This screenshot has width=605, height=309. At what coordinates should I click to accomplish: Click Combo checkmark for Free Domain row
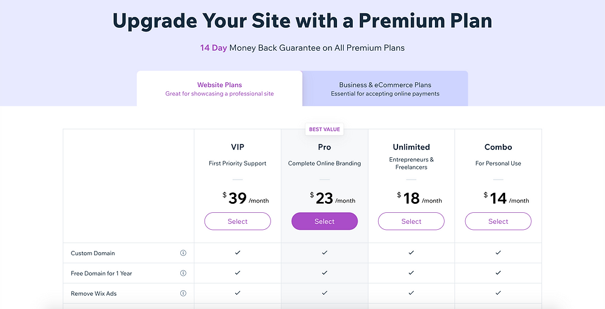tap(498, 273)
